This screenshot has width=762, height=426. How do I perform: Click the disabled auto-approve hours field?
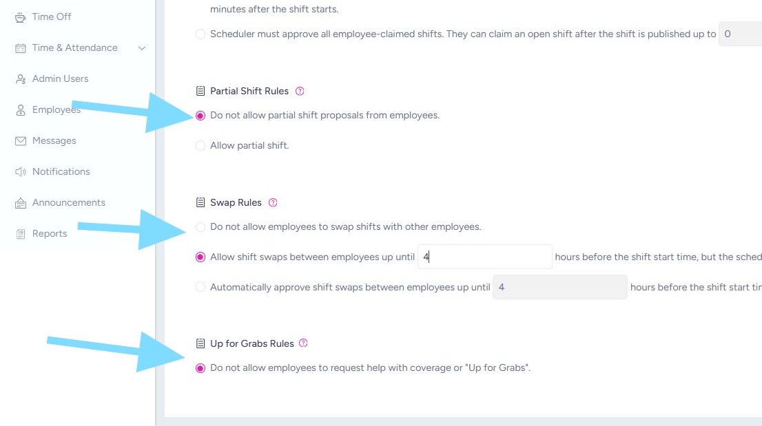click(559, 287)
